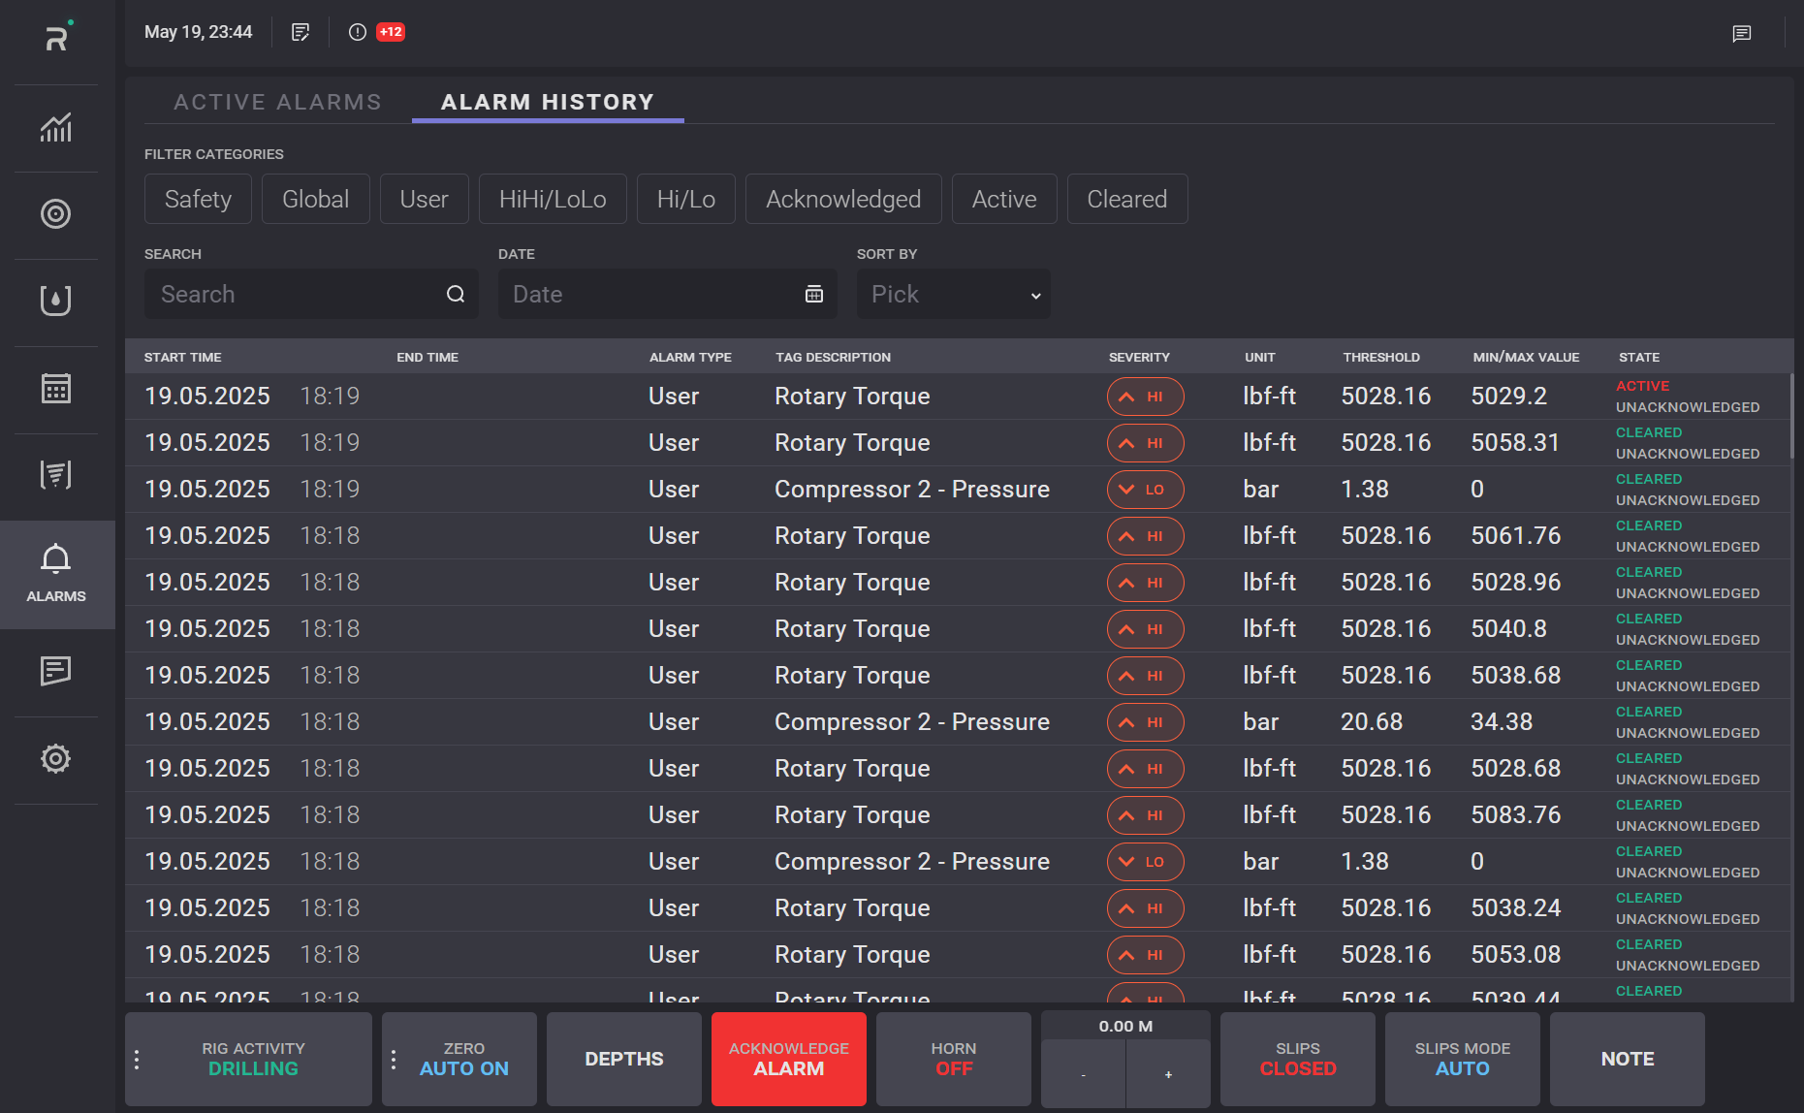Open the charts icon in sidebar
Screen dimensions: 1804x1113
(x=56, y=128)
